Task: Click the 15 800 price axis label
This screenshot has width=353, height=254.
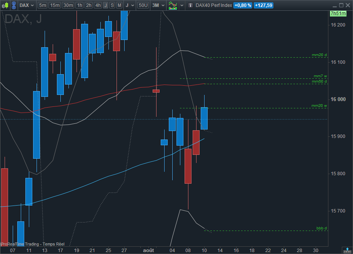Action: pyautogui.click(x=338, y=174)
